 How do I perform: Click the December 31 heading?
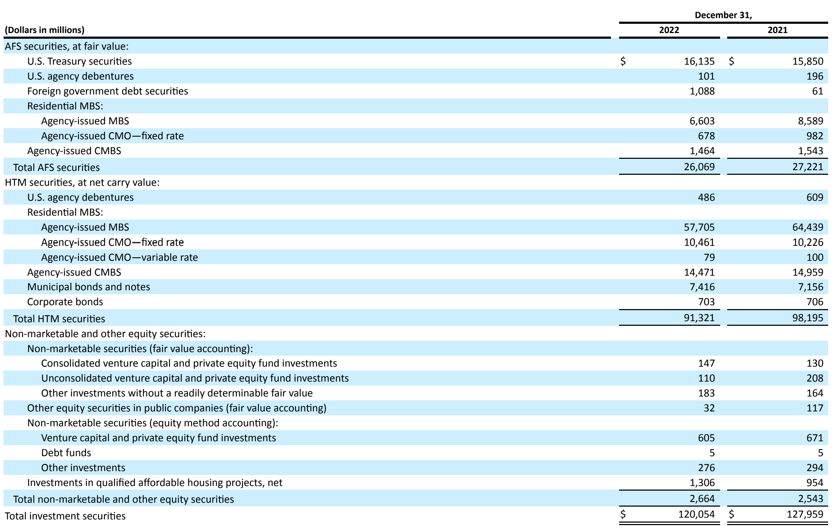point(723,15)
